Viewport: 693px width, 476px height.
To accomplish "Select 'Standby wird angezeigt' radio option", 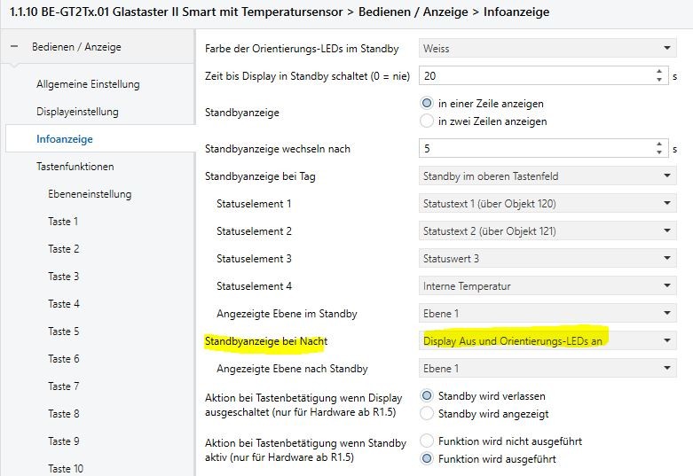I will pos(427,413).
